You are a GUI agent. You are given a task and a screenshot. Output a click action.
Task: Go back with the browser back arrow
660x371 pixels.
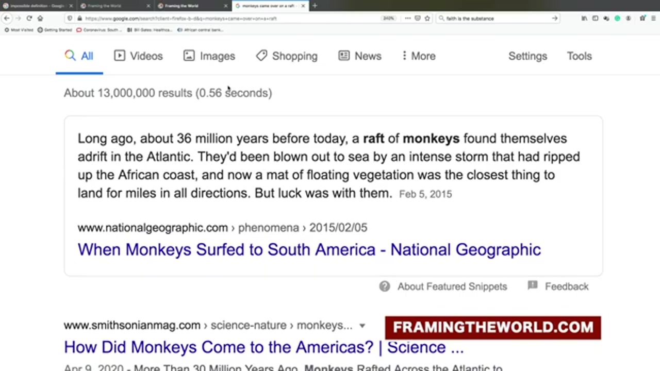point(7,18)
